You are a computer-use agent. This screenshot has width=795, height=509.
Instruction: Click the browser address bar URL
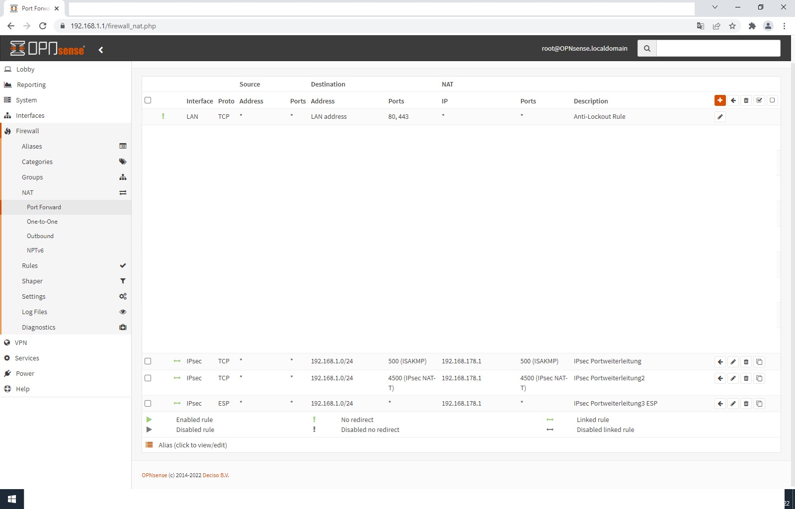(x=113, y=26)
